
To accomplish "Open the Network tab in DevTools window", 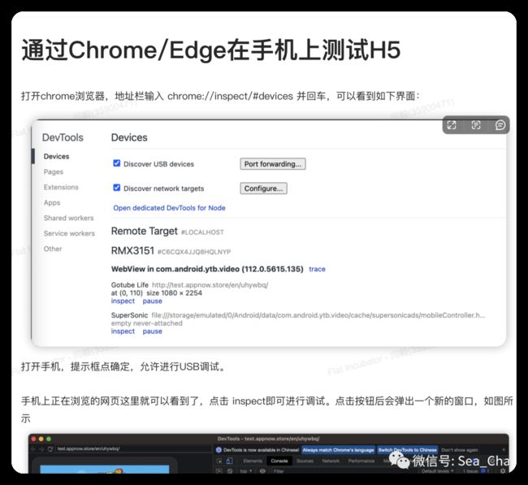I will pyautogui.click(x=331, y=461).
